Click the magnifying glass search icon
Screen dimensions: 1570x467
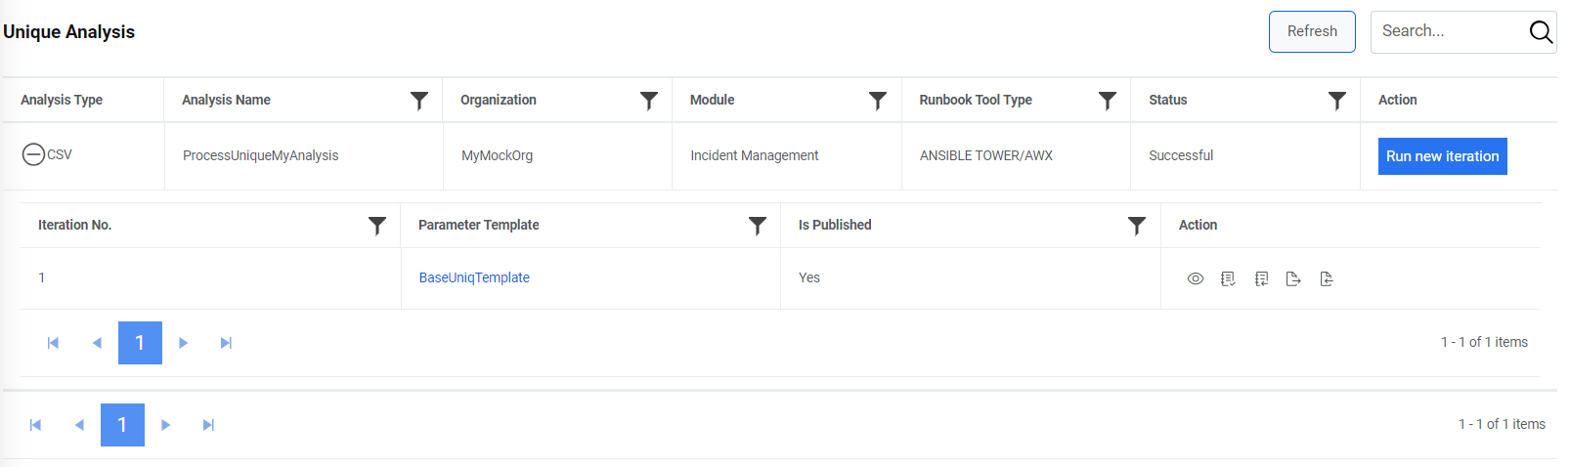click(1541, 32)
